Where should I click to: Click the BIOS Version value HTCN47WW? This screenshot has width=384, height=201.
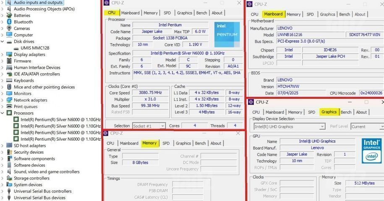coord(330,86)
